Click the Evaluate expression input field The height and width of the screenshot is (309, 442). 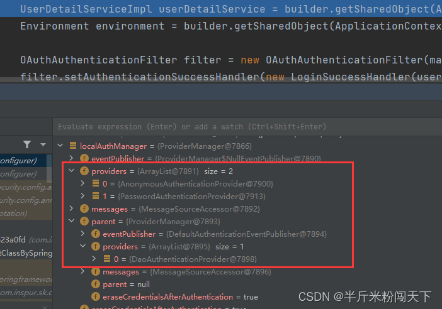click(x=247, y=127)
